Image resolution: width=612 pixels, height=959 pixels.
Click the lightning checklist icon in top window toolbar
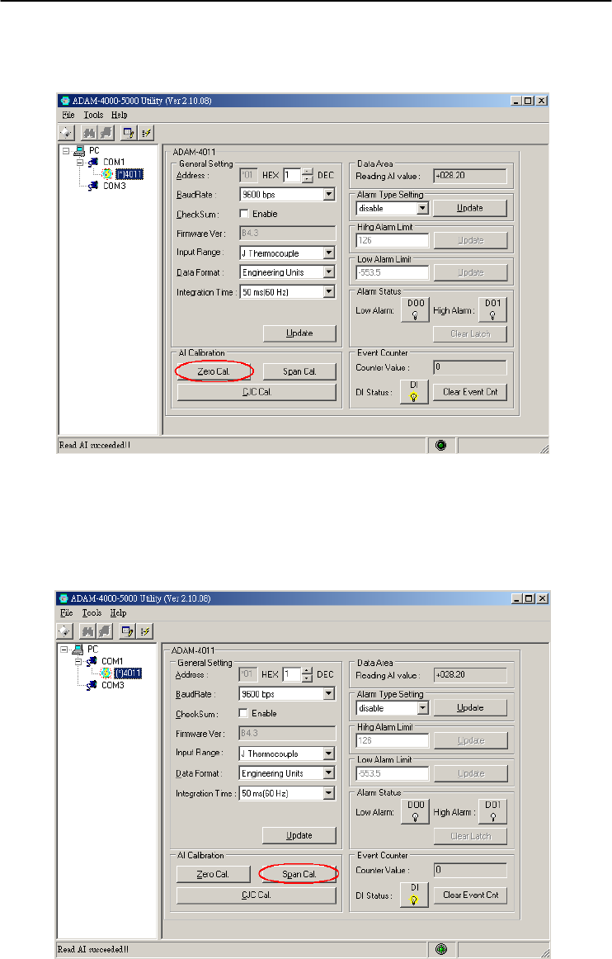[x=145, y=133]
